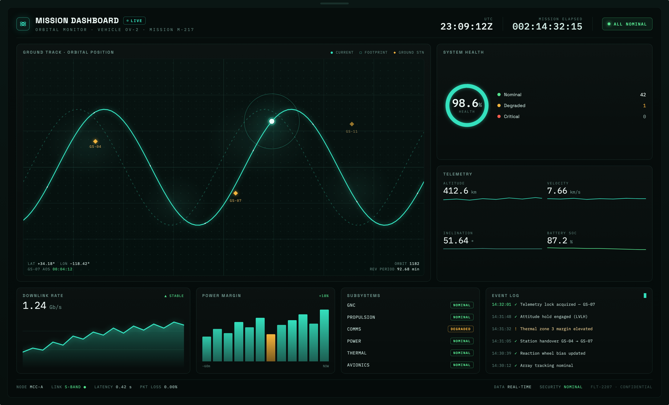The image size is (669, 405).
Task: Click the velocity value 7.66 km/s
Action: tap(564, 191)
